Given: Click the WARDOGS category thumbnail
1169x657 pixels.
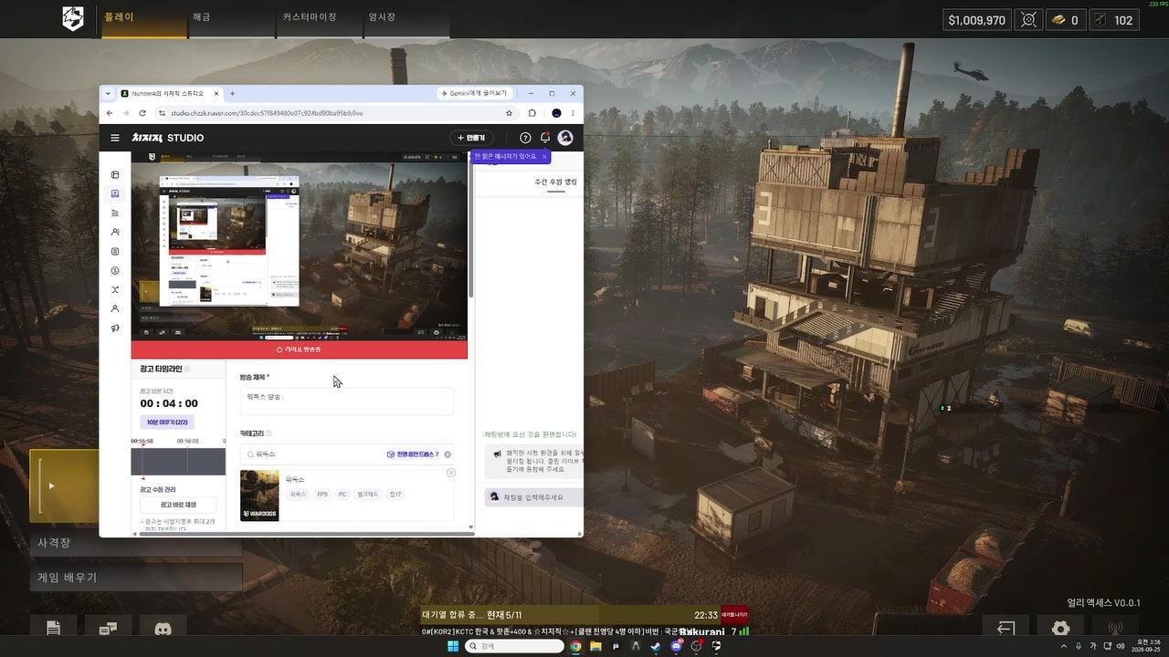Looking at the screenshot, I should pos(259,495).
